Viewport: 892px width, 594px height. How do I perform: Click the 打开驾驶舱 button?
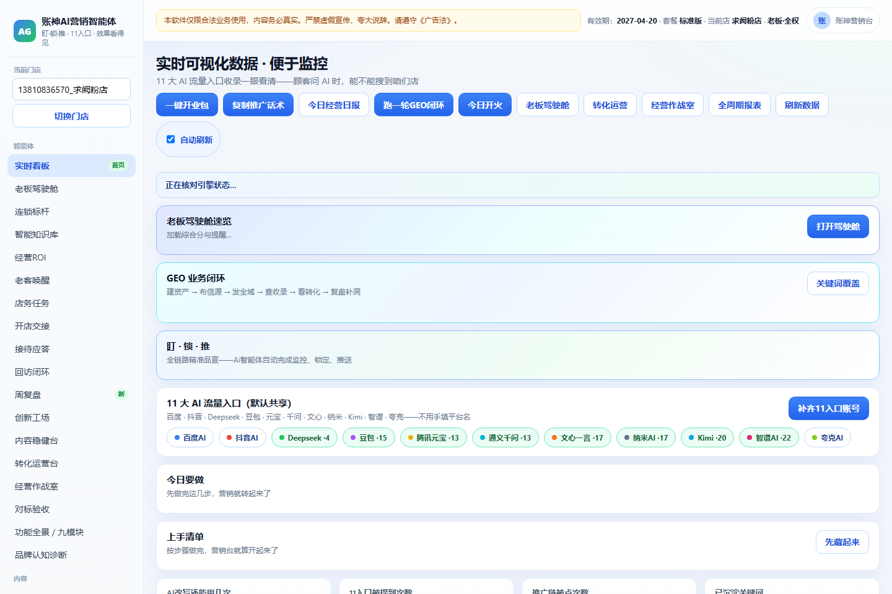coord(838,226)
